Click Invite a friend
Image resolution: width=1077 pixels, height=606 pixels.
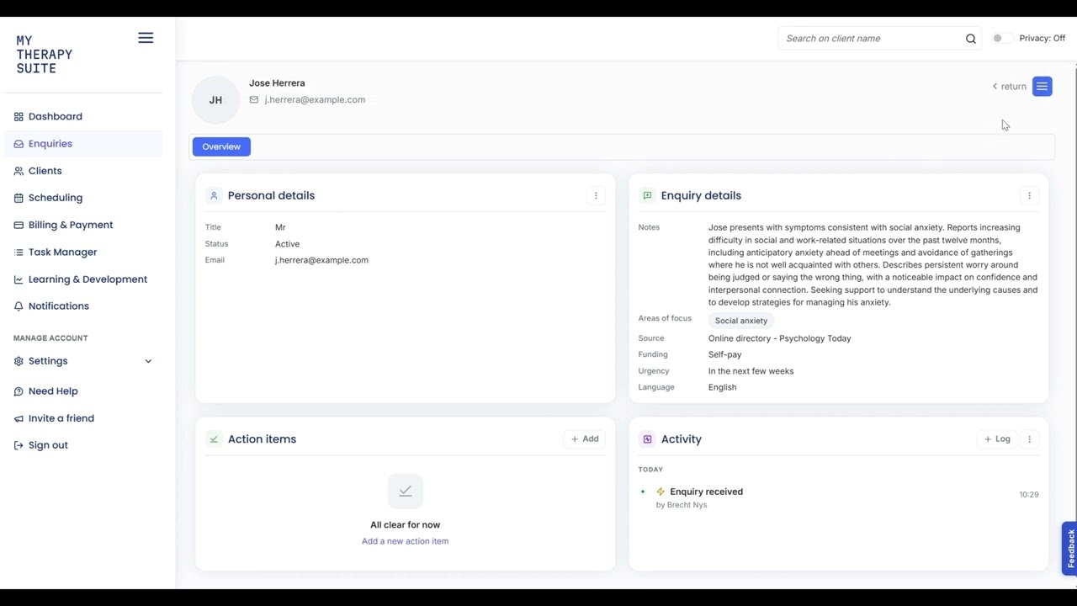coord(61,417)
